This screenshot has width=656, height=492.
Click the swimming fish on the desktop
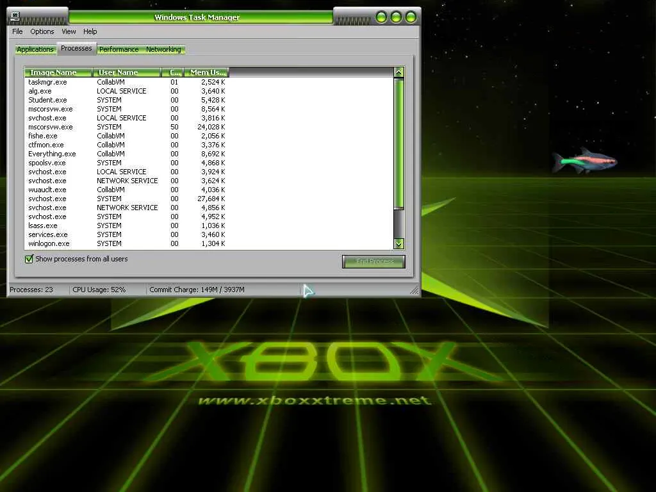[584, 161]
